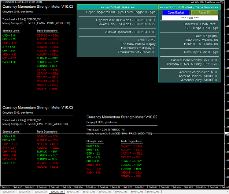The height and width of the screenshot is (194, 229).
Task: Click the EUR = 2.07 strength level
Action: 9,140
